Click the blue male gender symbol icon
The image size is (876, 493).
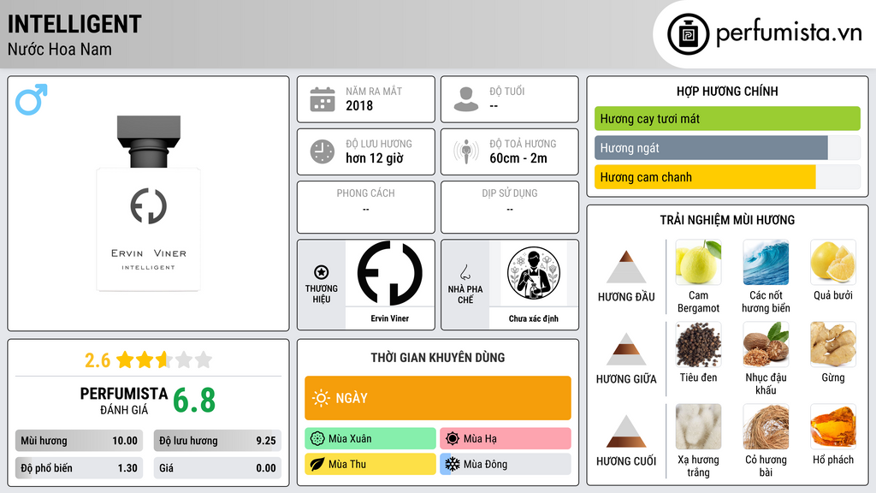point(32,99)
